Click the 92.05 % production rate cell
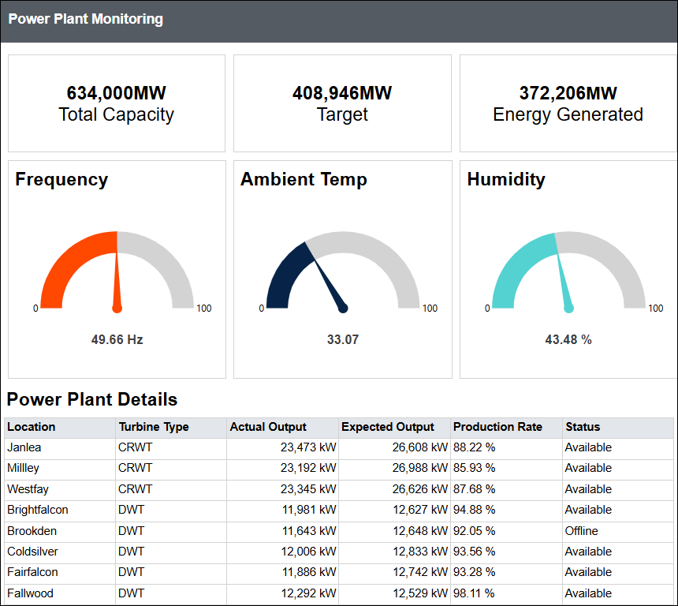Viewport: 678px width, 606px height. pyautogui.click(x=506, y=531)
